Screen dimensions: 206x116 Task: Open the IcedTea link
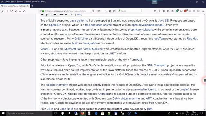click(159, 39)
